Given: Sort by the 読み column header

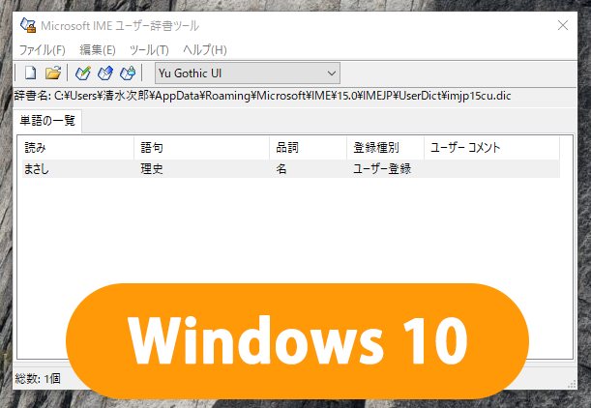Looking at the screenshot, I should (77, 148).
